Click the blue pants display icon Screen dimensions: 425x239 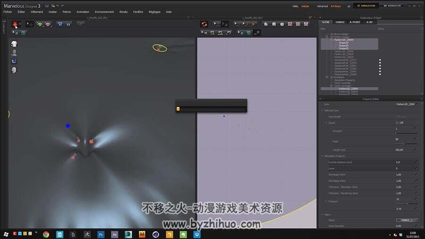tap(14, 61)
